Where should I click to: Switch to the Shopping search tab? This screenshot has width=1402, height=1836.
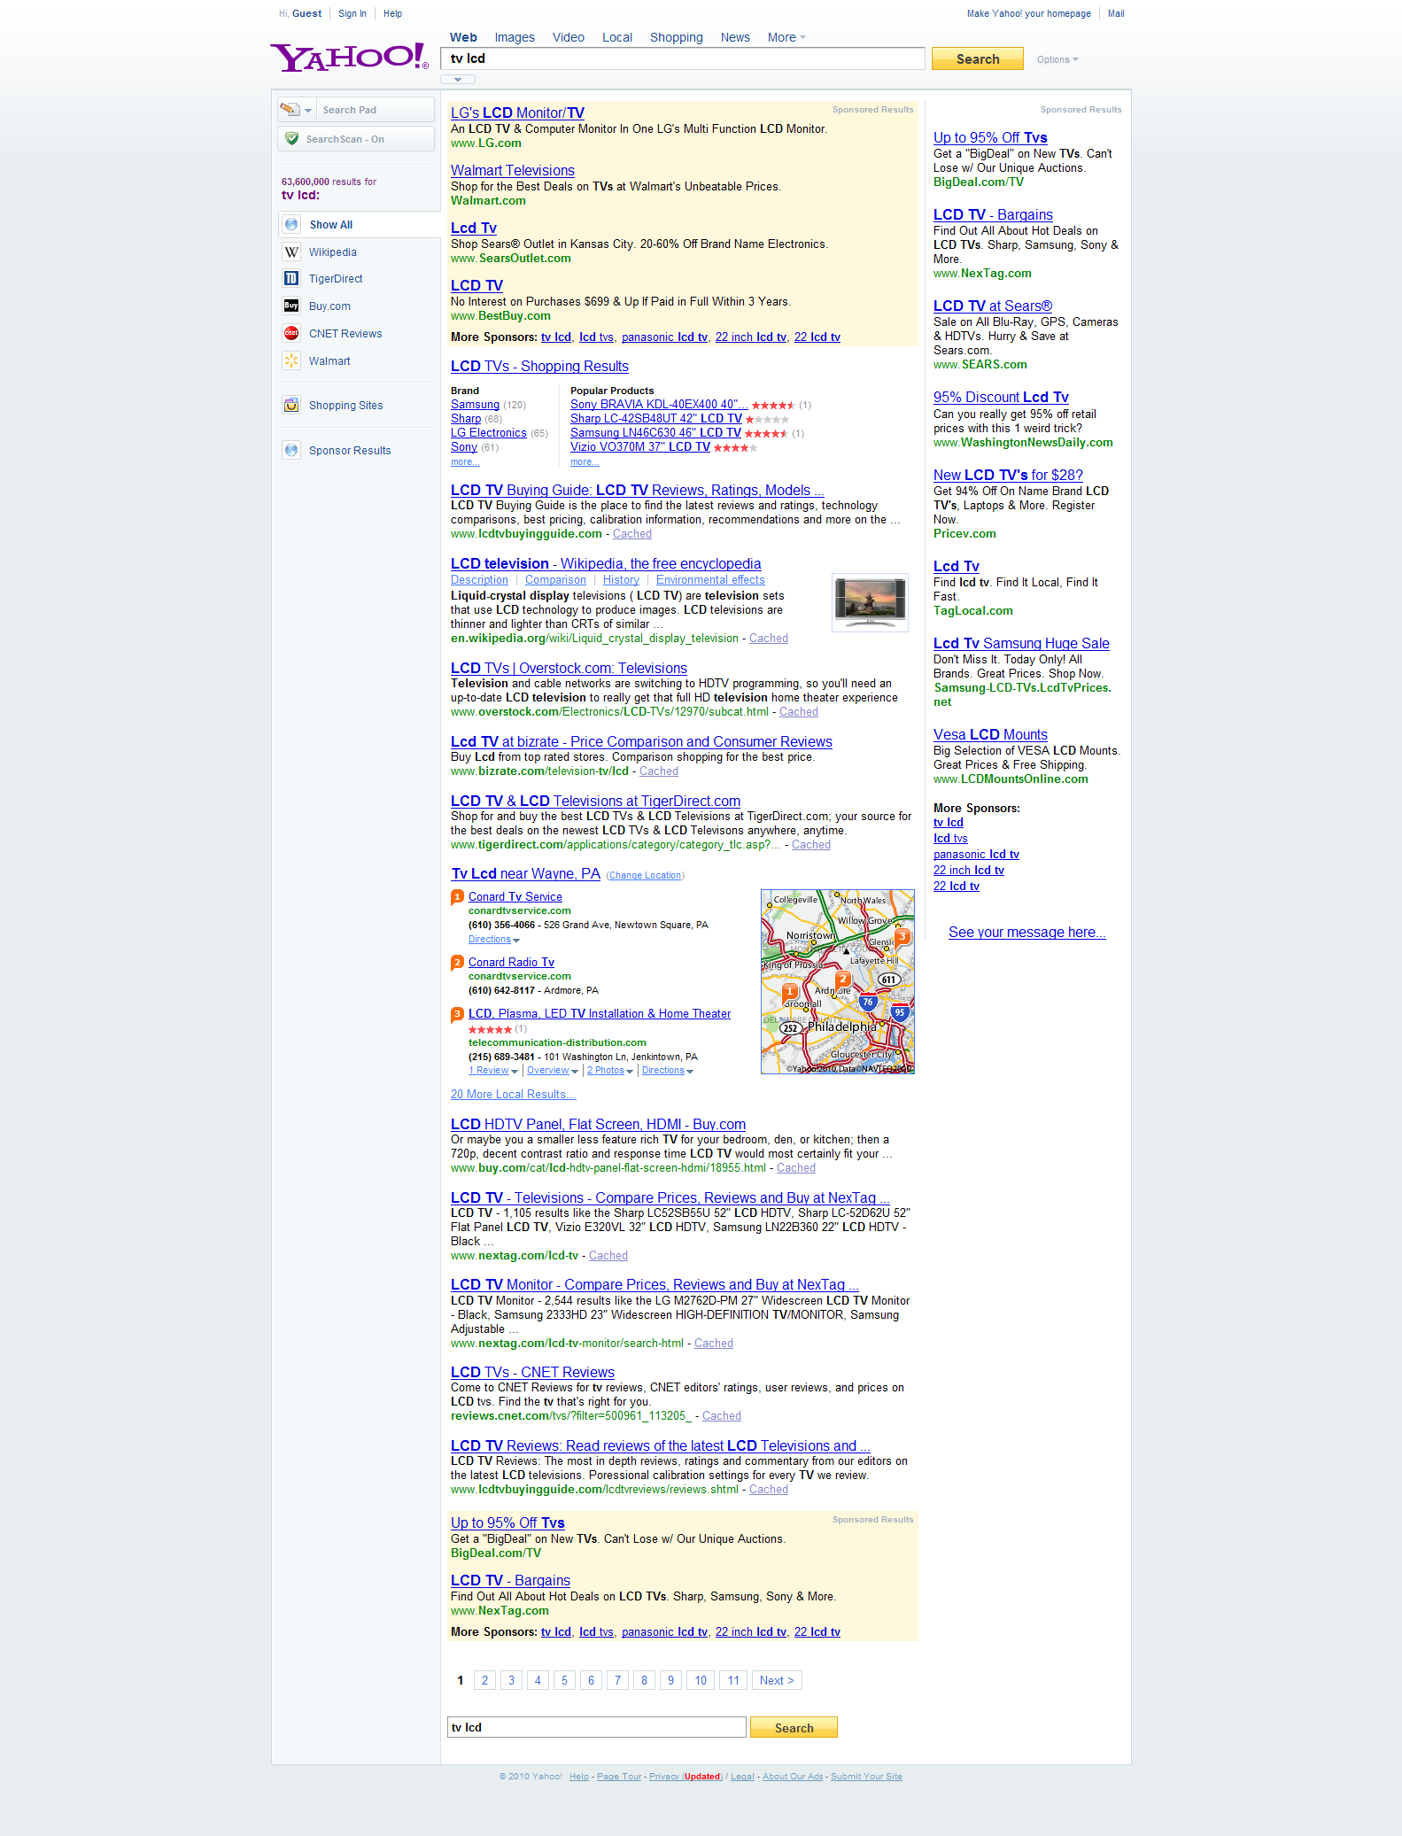click(676, 37)
